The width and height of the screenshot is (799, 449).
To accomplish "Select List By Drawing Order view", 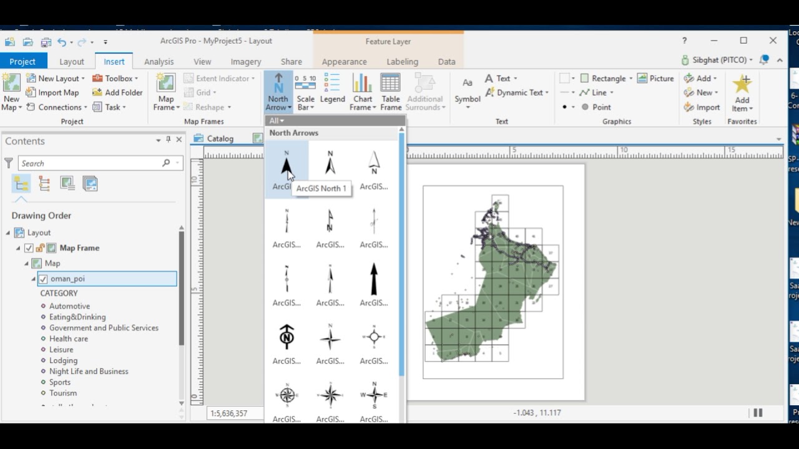I will 21,183.
